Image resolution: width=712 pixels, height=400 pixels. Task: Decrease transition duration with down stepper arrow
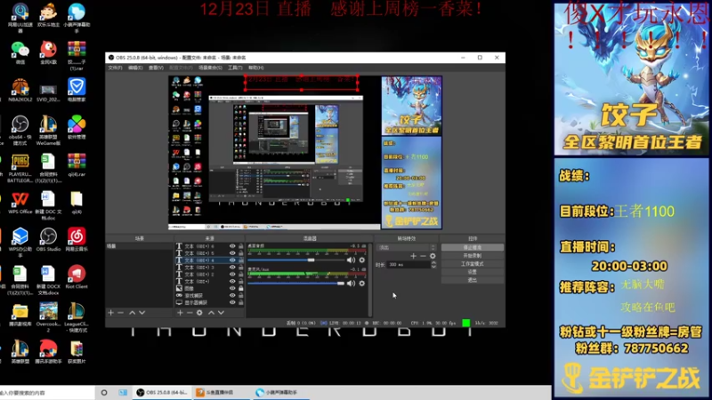coord(433,267)
